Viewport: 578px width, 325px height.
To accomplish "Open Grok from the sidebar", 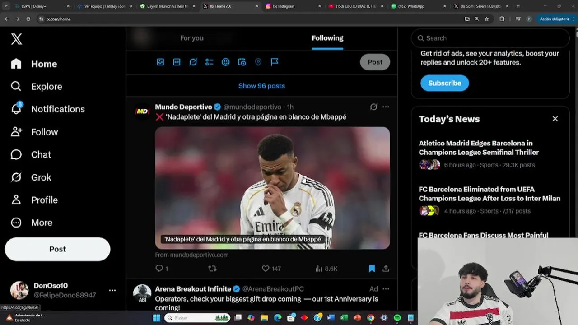I will pos(31,177).
